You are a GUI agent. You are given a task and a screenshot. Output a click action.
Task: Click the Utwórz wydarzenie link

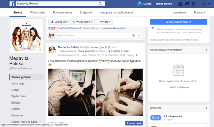click(178, 87)
